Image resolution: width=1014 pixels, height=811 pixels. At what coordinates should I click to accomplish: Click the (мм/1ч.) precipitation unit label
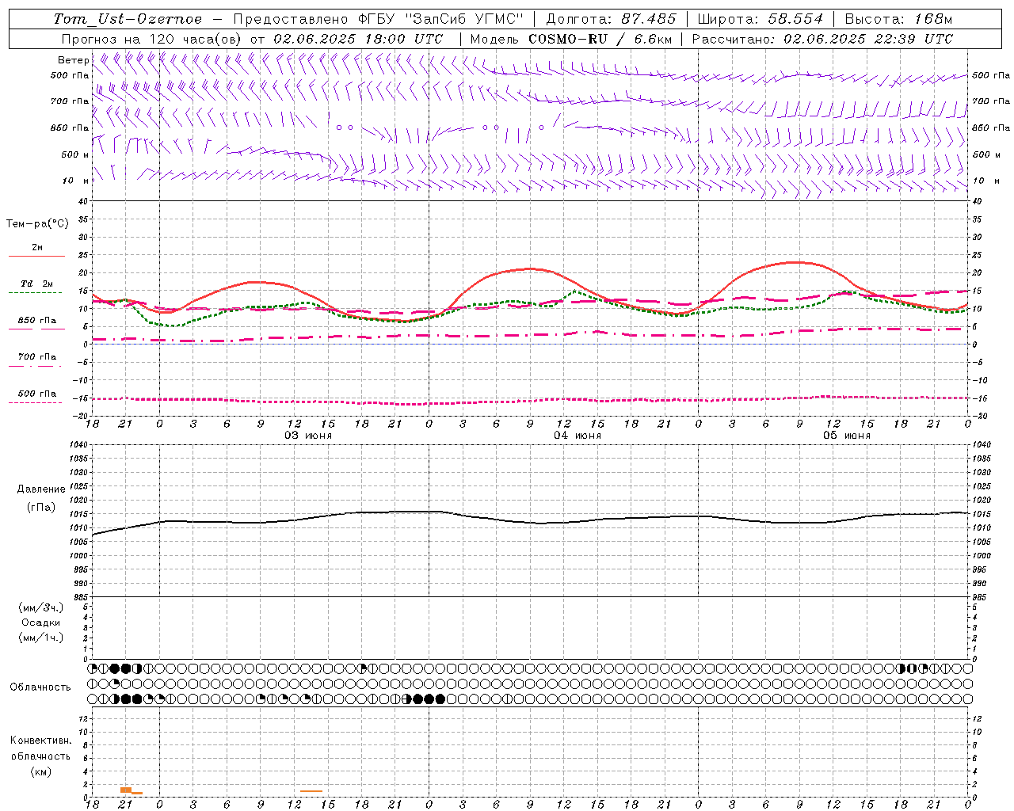tap(41, 638)
